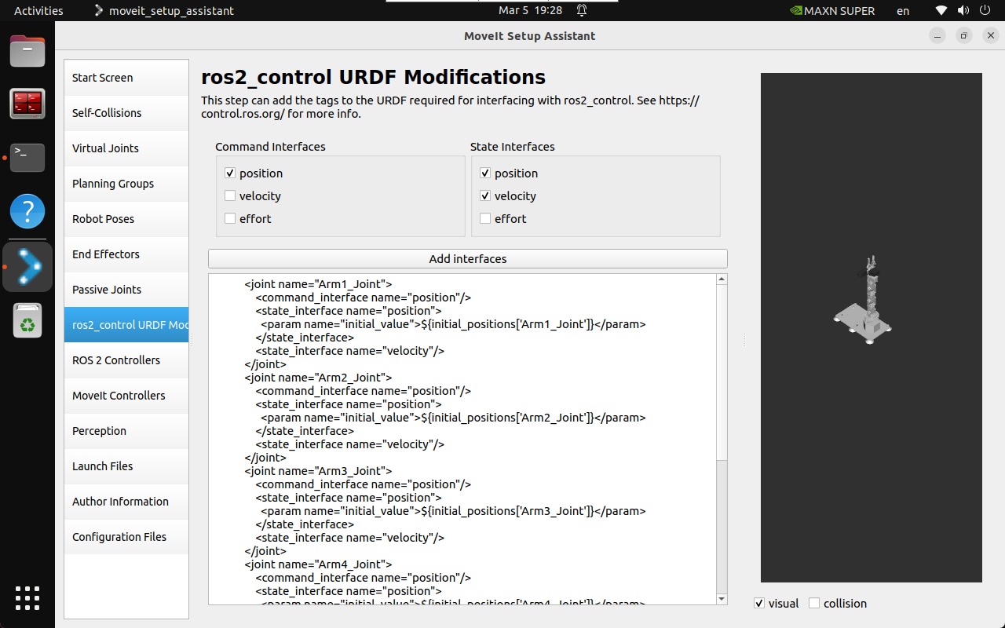Click the Arm3_Joint joint line

click(x=318, y=471)
